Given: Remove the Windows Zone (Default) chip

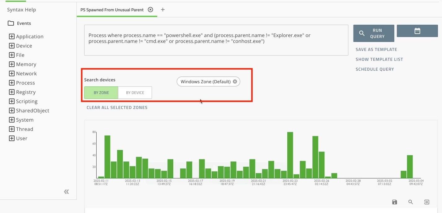Looking at the screenshot, I should tap(235, 81).
